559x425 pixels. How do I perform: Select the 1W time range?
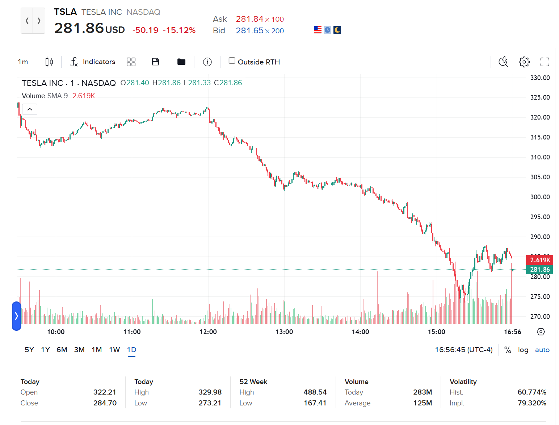point(114,350)
